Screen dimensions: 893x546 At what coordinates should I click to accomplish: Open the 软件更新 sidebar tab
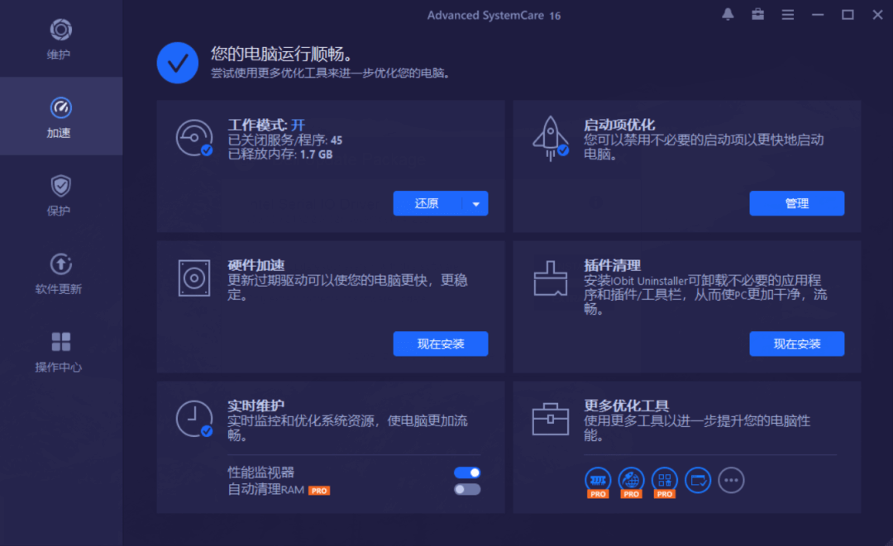click(x=60, y=273)
